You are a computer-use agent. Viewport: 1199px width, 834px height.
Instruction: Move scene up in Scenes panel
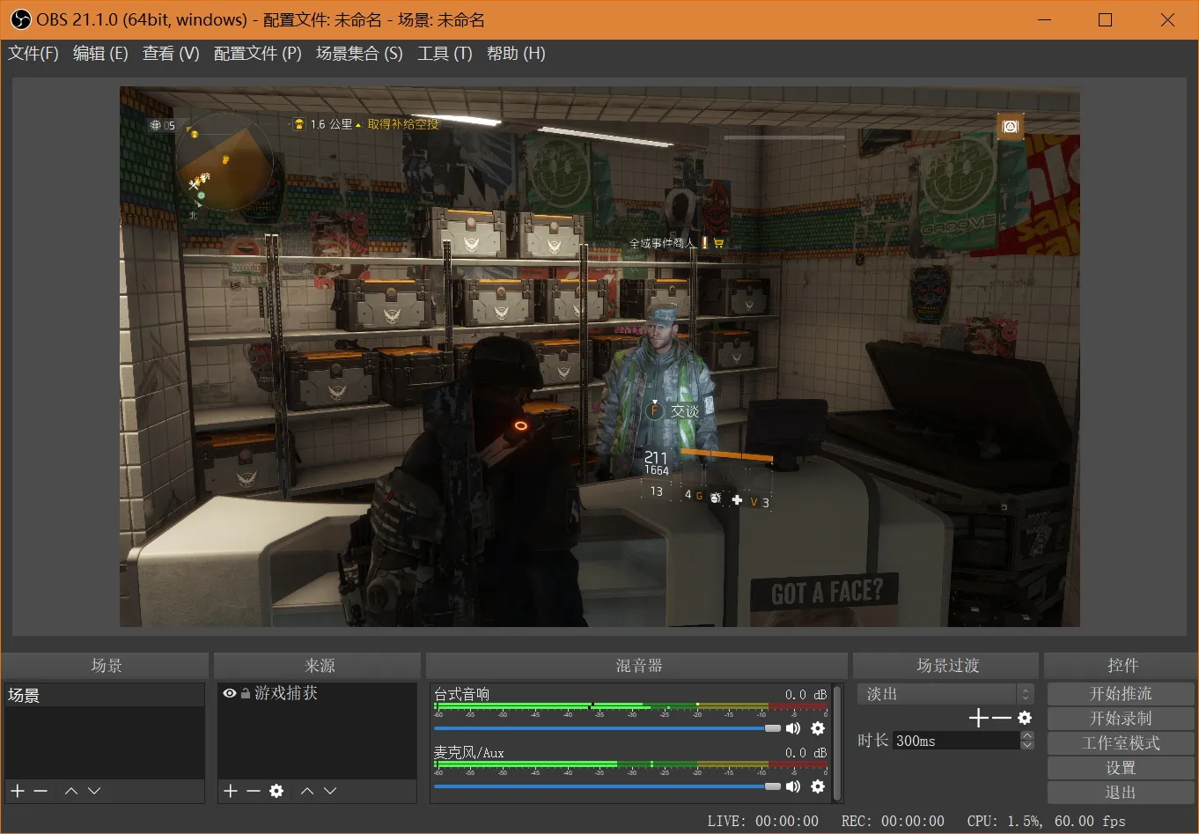tap(71, 791)
